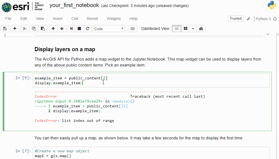The image size is (279, 159).
Task: Expand the Dashboard layout dropdown arrow
Action: (193, 29)
